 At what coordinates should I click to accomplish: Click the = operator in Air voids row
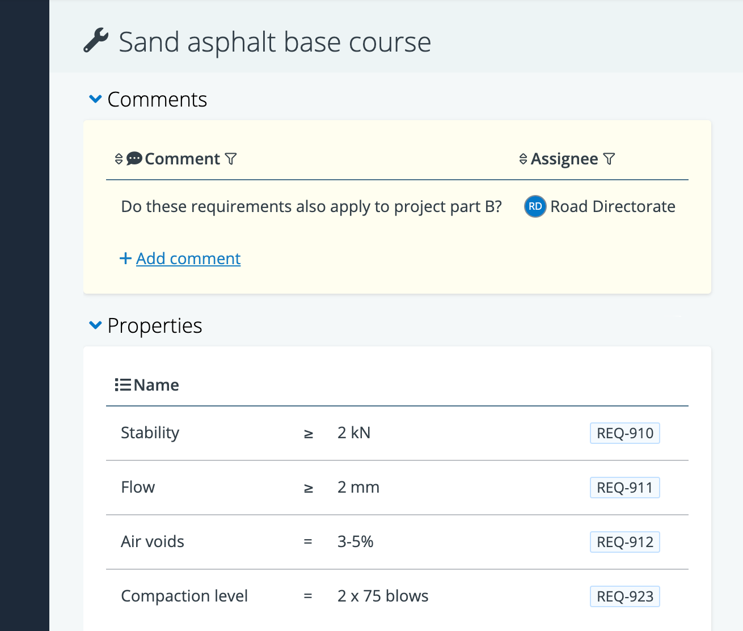pyautogui.click(x=308, y=543)
